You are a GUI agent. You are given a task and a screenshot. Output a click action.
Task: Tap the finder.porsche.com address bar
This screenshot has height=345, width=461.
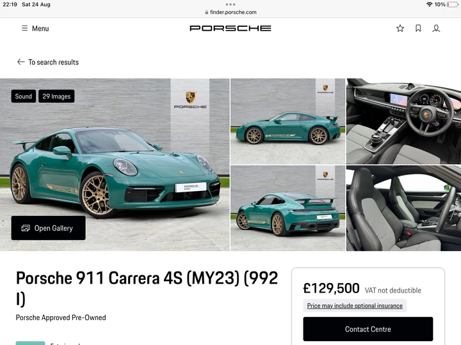230,12
